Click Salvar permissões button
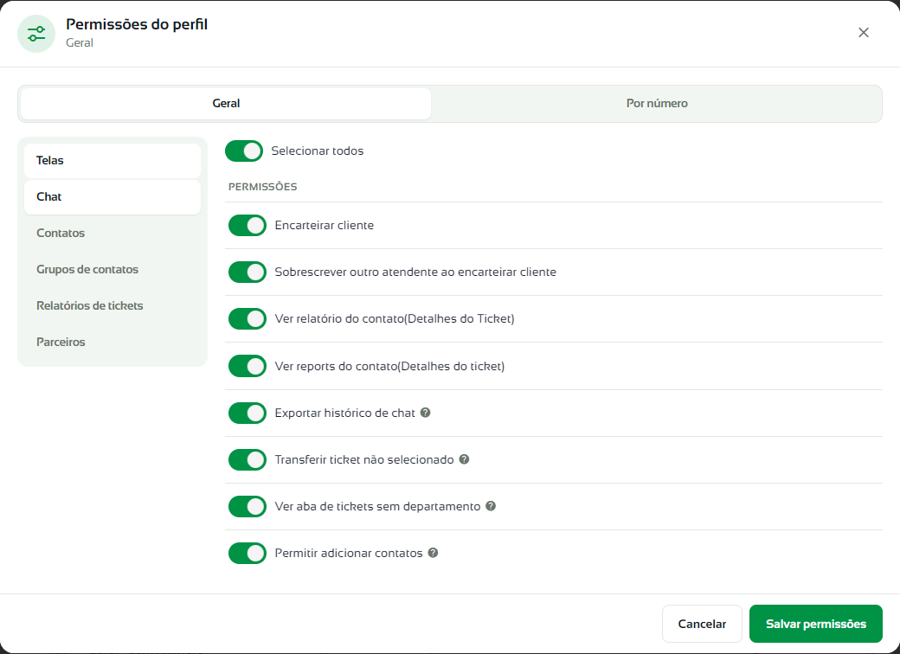The height and width of the screenshot is (654, 900). [815, 624]
